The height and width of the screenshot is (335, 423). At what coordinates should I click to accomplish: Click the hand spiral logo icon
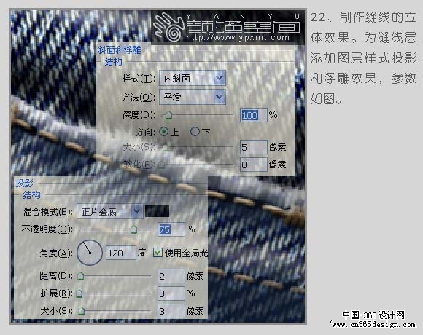tap(168, 28)
